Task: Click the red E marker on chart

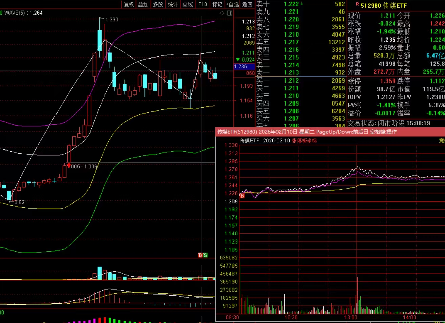Action: click(x=200, y=255)
